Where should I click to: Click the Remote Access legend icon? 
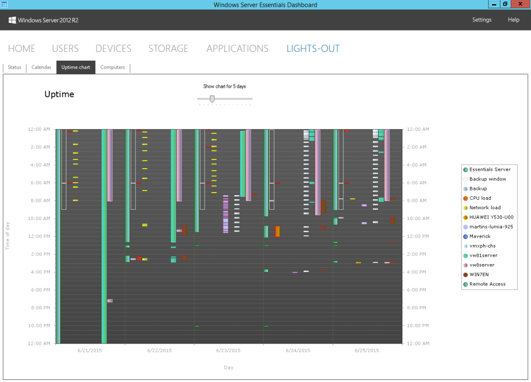pos(466,284)
